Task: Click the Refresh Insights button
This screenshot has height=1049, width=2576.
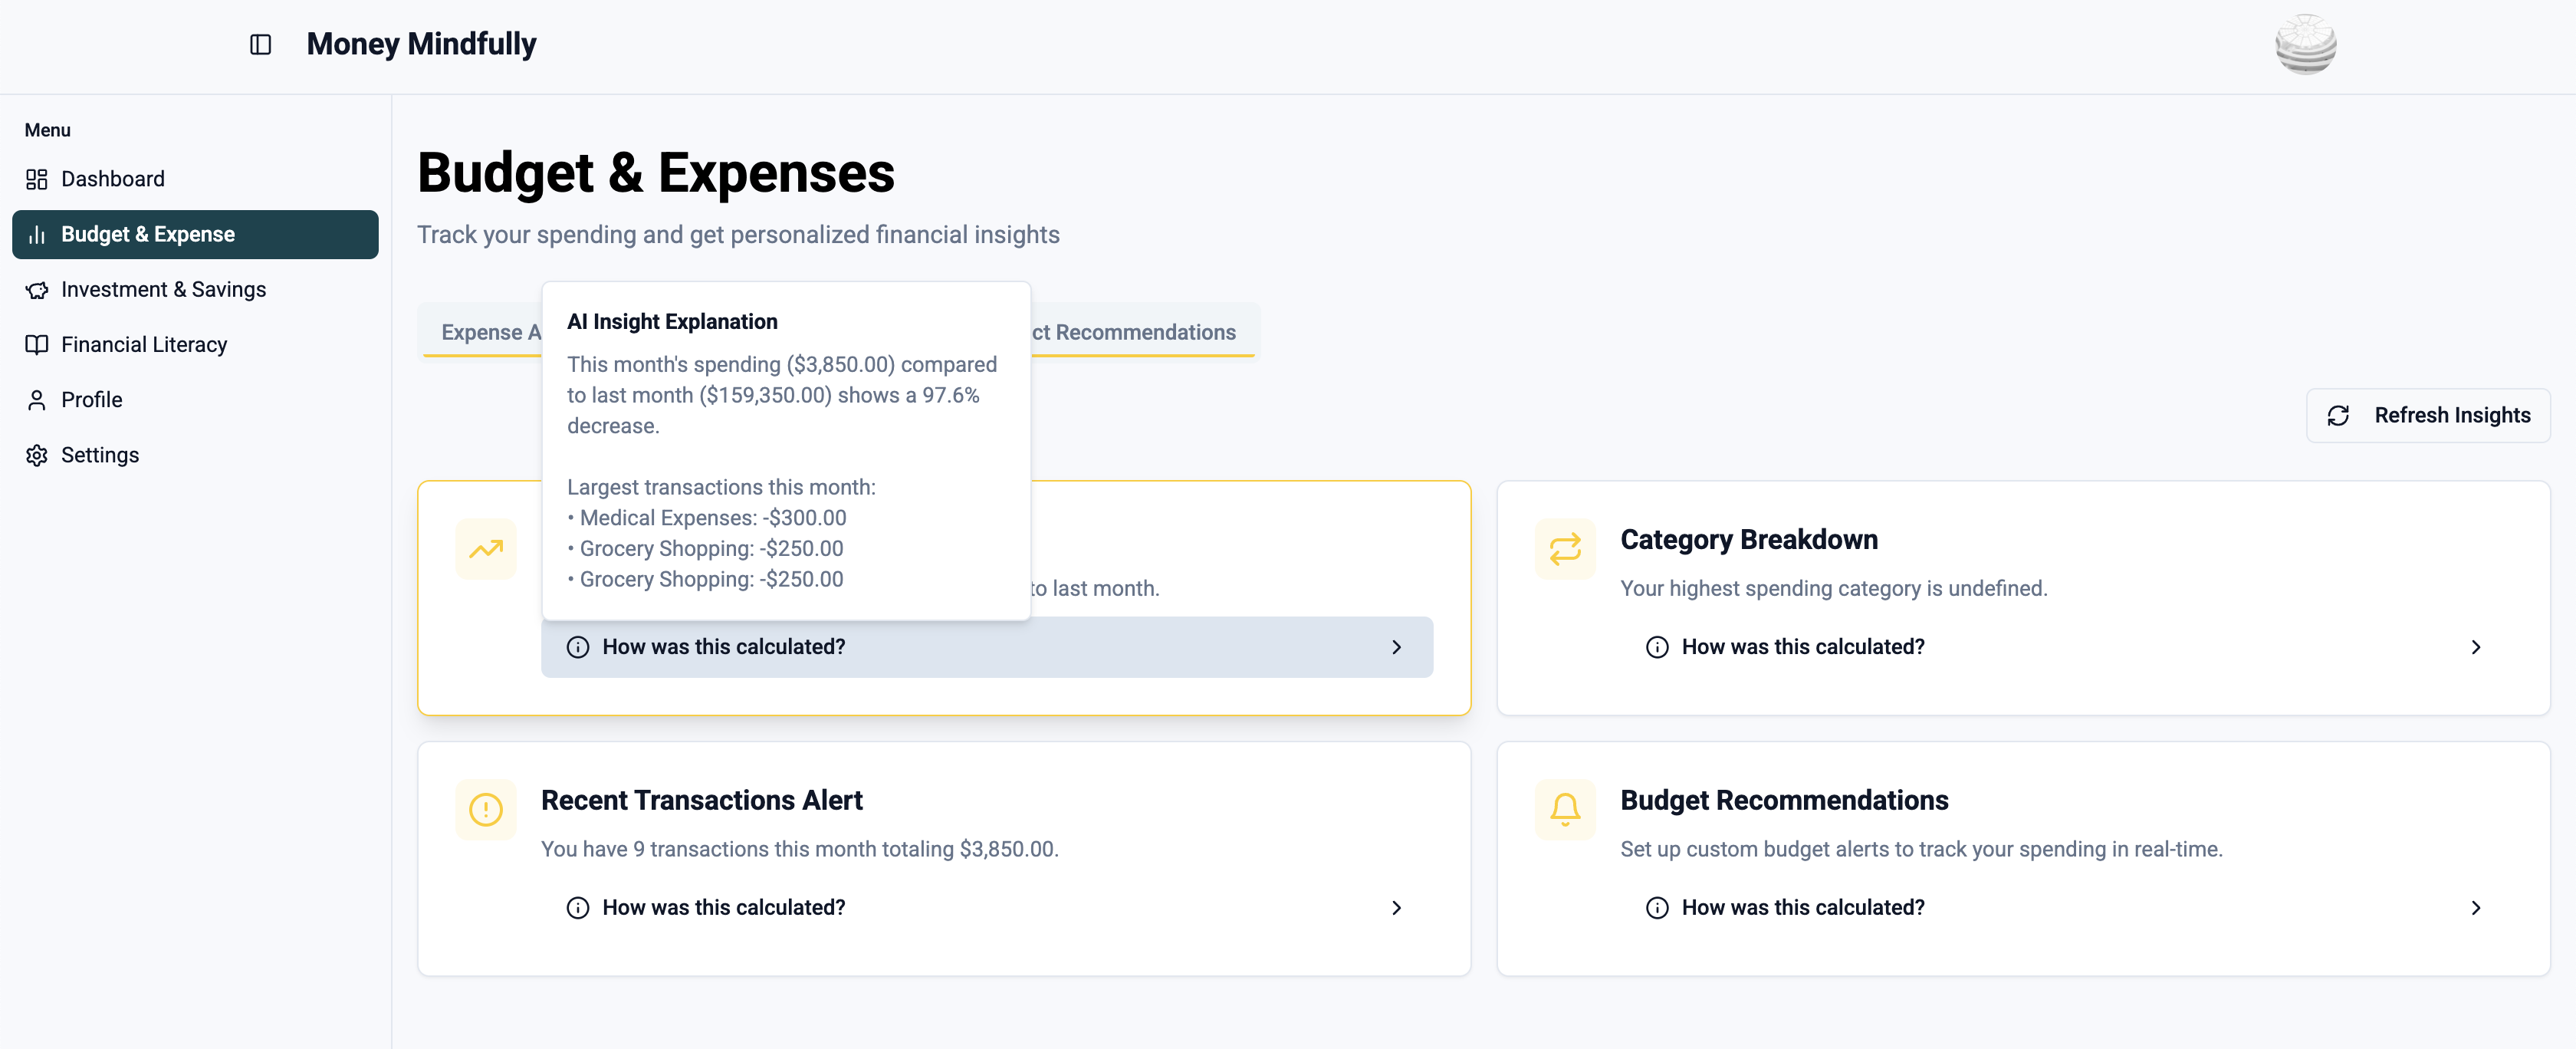Action: [2428, 415]
